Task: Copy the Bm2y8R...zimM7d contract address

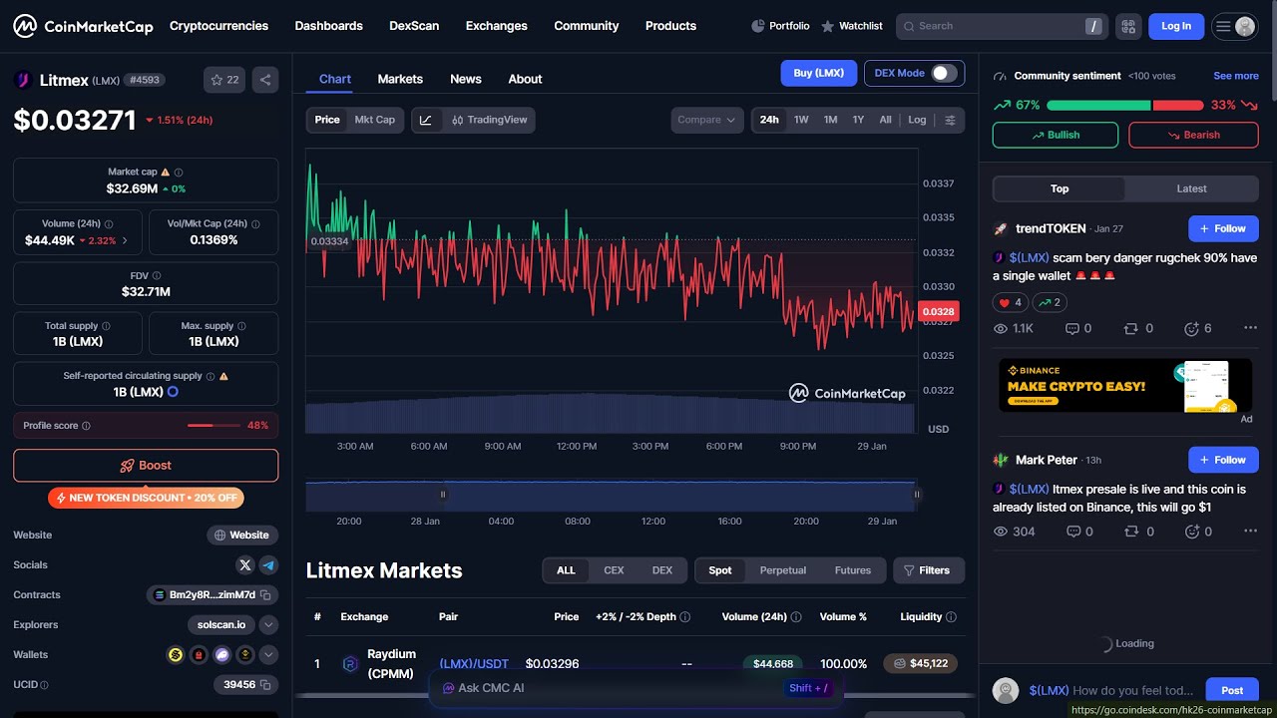Action: pyautogui.click(x=265, y=594)
